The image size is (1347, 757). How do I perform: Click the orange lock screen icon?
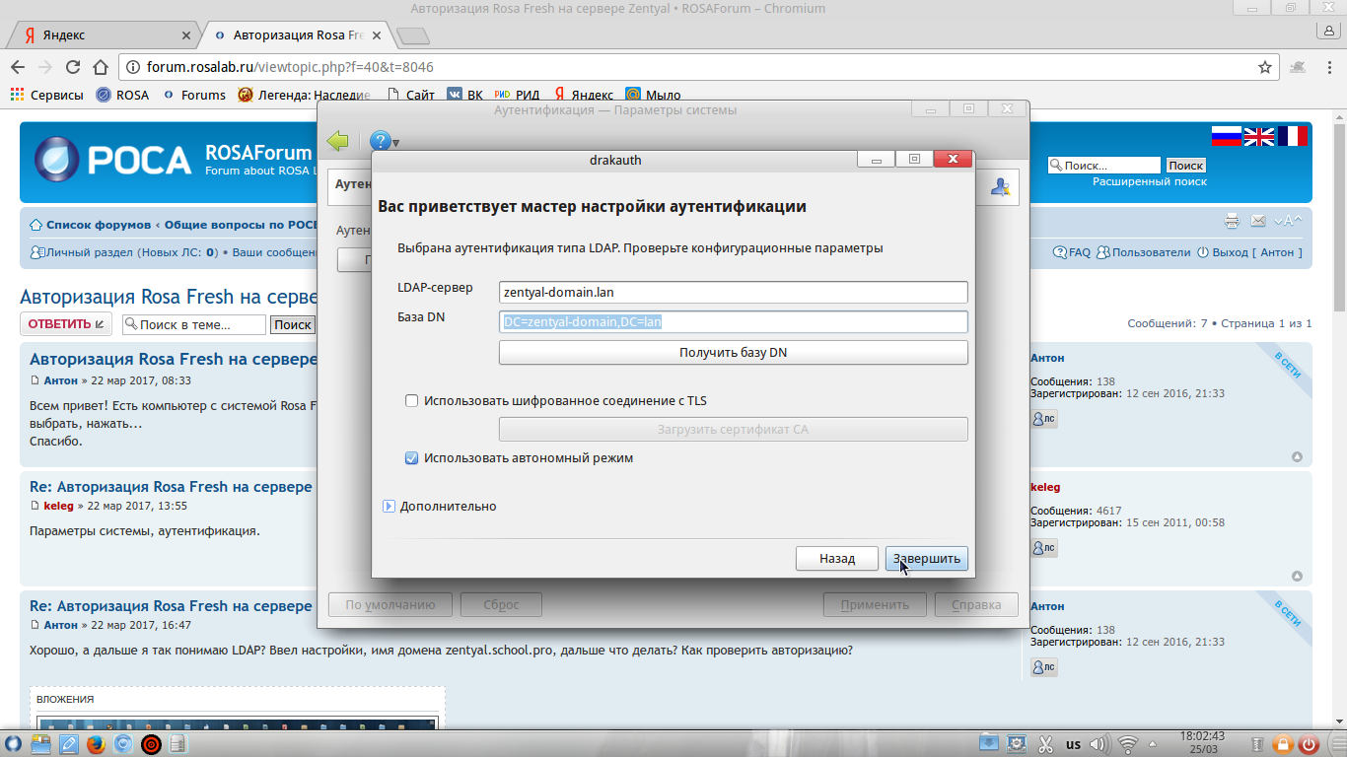pos(1283,744)
